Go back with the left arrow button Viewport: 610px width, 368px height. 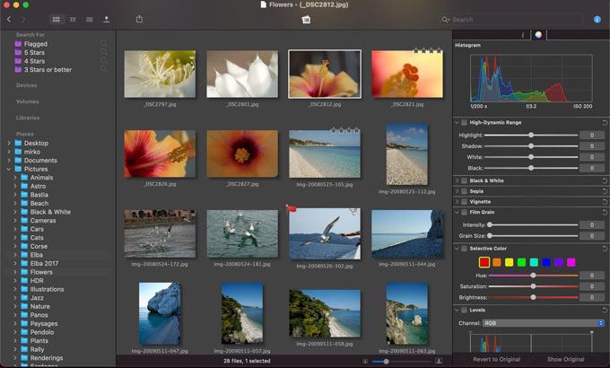[x=9, y=19]
